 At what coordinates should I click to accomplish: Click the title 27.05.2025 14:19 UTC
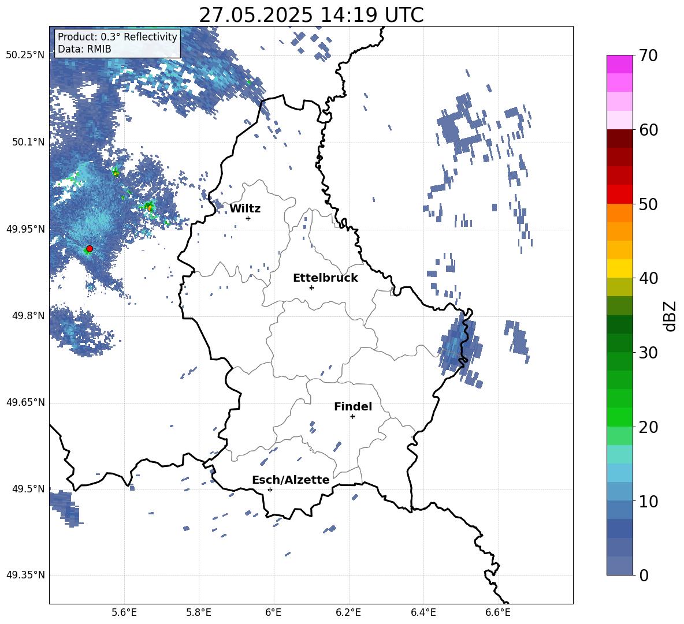[x=311, y=15]
